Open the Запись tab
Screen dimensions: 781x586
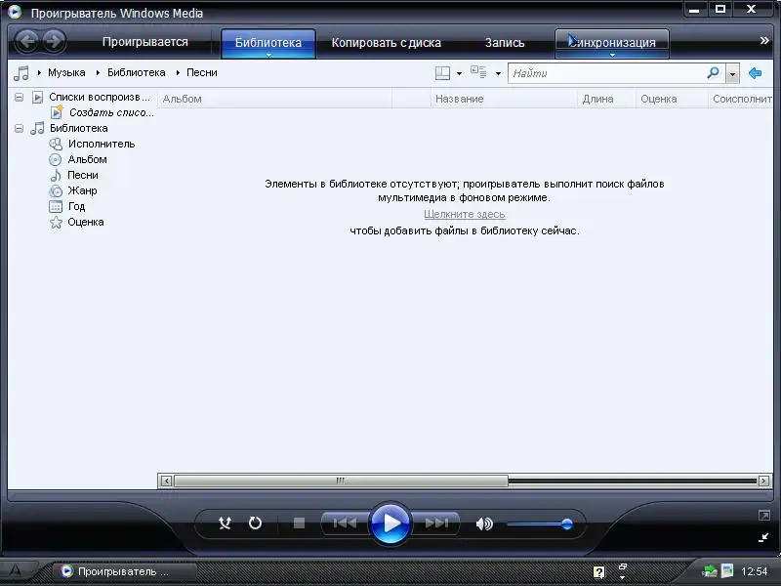coord(505,43)
